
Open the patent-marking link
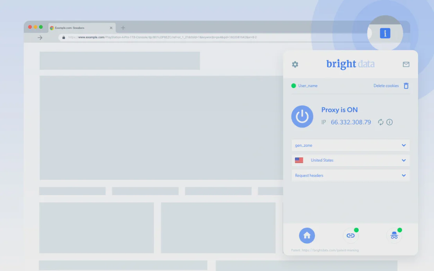pyautogui.click(x=330, y=250)
